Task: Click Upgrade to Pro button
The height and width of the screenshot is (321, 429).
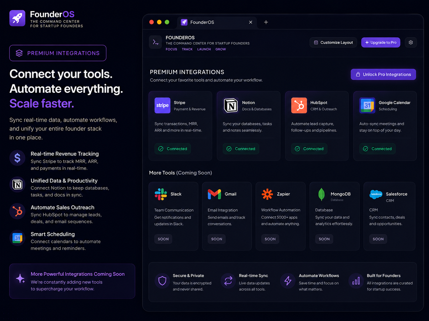Action: [x=381, y=42]
